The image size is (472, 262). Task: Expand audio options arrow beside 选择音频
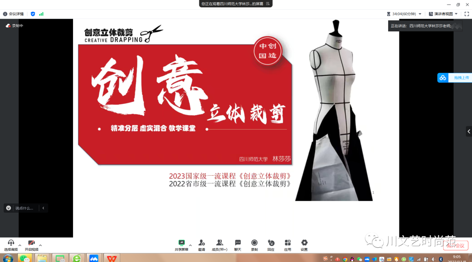tap(20, 245)
